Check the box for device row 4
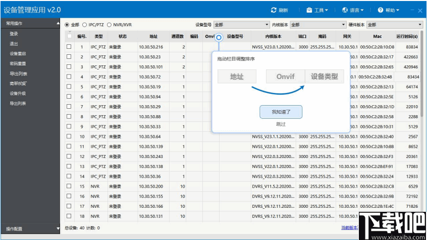Screen dimensions: 427x240 69,76
